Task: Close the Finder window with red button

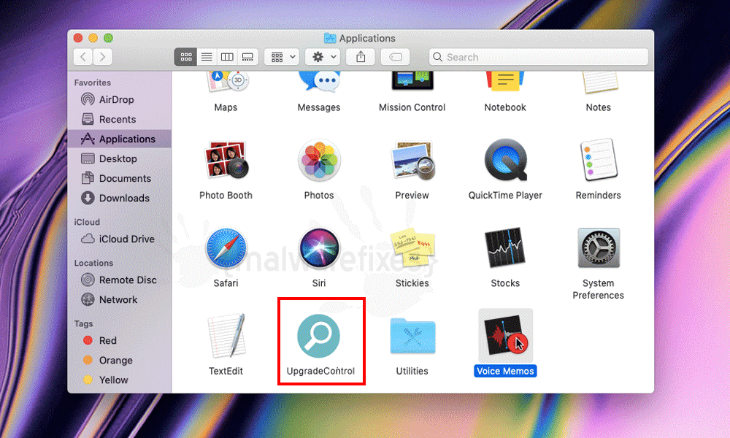Action: pyautogui.click(x=78, y=38)
